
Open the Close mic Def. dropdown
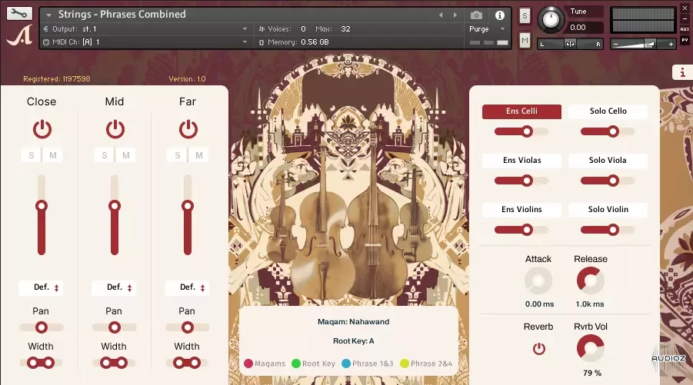tap(42, 287)
